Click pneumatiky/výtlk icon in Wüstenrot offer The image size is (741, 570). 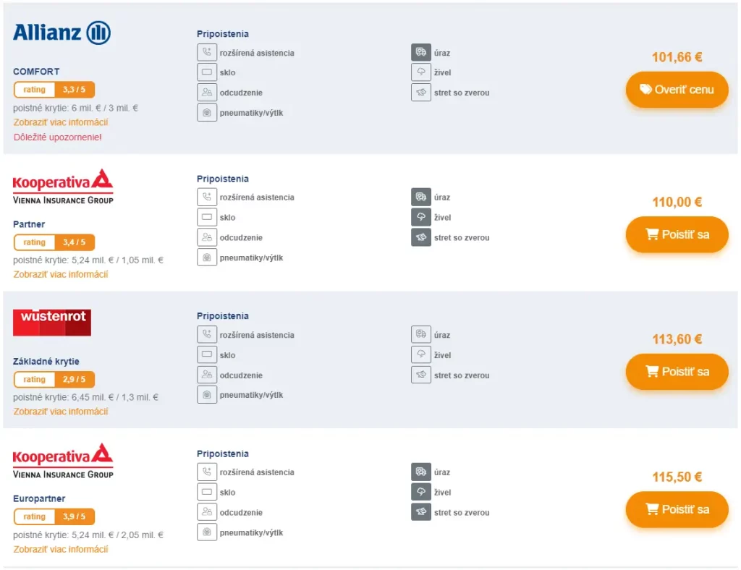tap(207, 395)
